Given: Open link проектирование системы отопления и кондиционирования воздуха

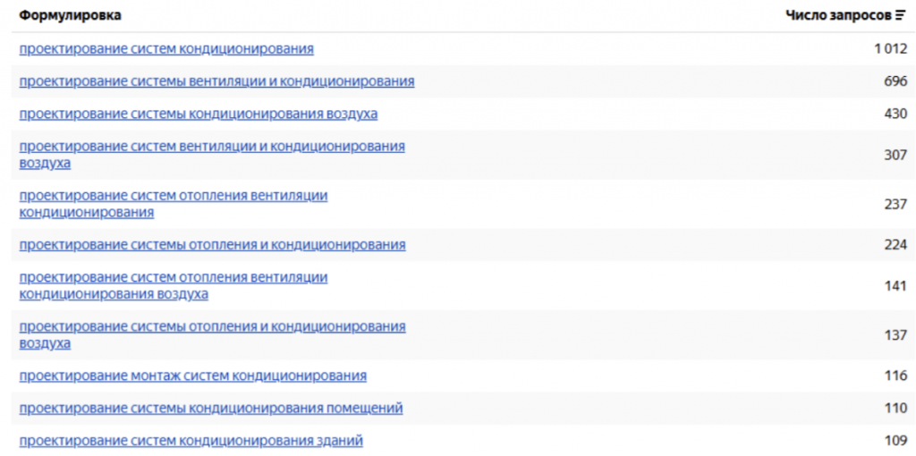Looking at the screenshot, I should pyautogui.click(x=212, y=327).
